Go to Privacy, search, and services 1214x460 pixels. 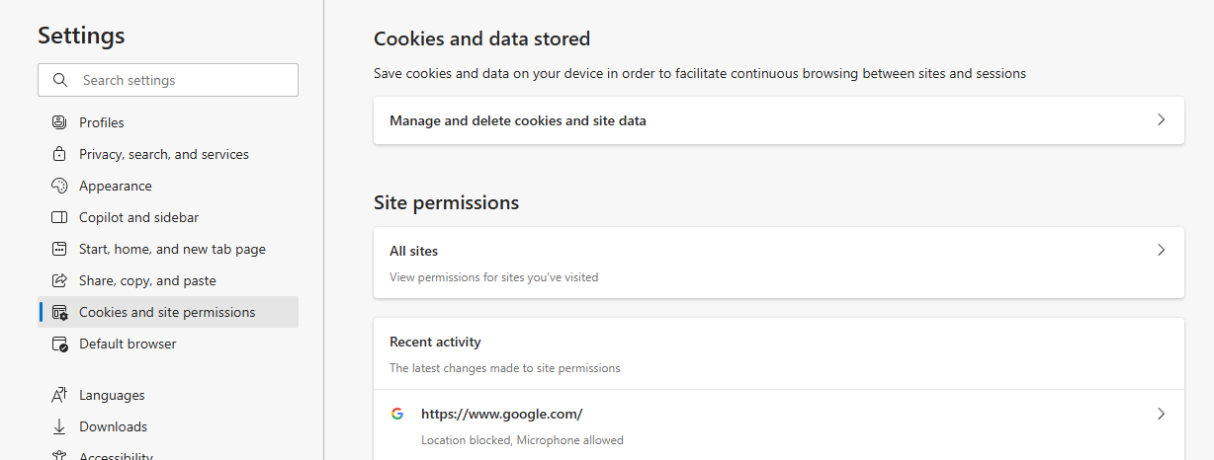(164, 154)
